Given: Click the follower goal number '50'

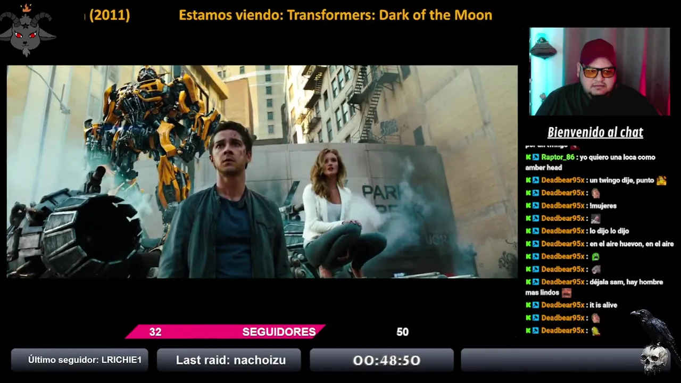Looking at the screenshot, I should (x=402, y=332).
